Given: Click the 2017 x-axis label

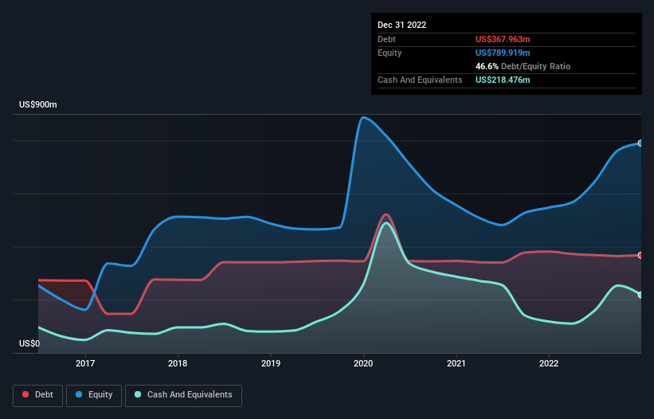Looking at the screenshot, I should click(x=85, y=363).
